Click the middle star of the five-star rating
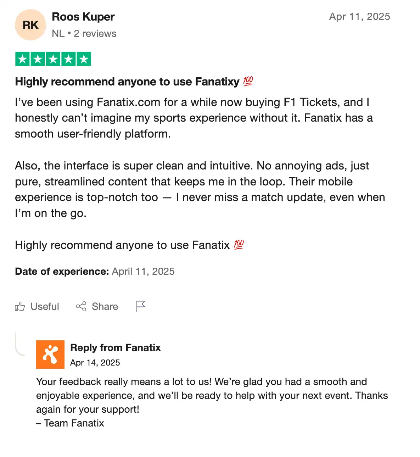 pos(53,59)
